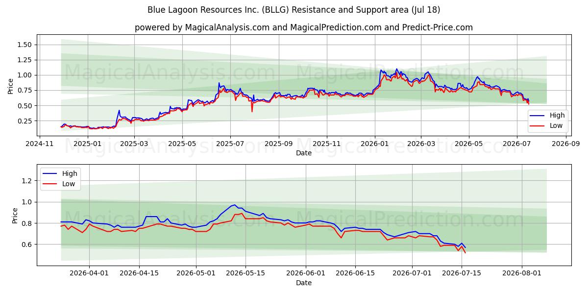Click the 2025-03 tick label on the top chart
Image resolution: width=588 pixels, height=294 pixels.
(x=134, y=144)
